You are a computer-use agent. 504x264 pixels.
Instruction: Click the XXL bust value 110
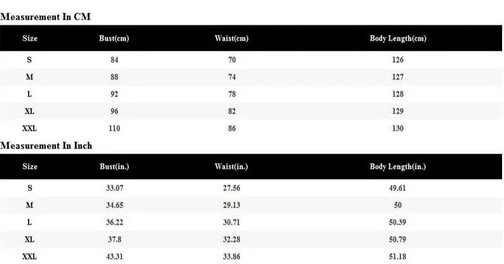tap(114, 128)
